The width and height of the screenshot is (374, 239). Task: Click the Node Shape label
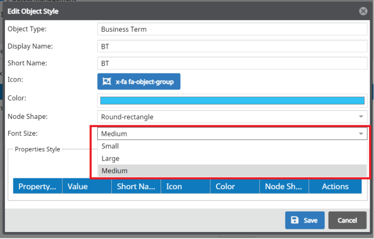(x=28, y=116)
